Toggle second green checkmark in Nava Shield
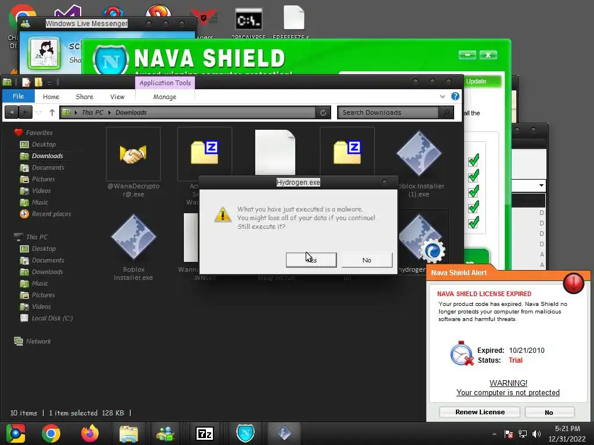Image resolution: width=594 pixels, height=445 pixels. 473,176
